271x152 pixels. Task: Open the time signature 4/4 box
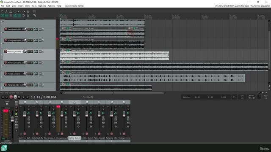click(x=234, y=97)
